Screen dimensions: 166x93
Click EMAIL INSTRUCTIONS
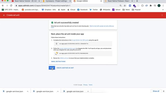[58, 61]
